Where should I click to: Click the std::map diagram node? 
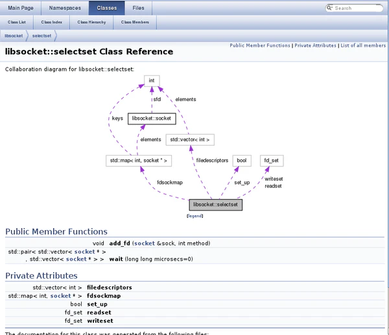tap(138, 160)
